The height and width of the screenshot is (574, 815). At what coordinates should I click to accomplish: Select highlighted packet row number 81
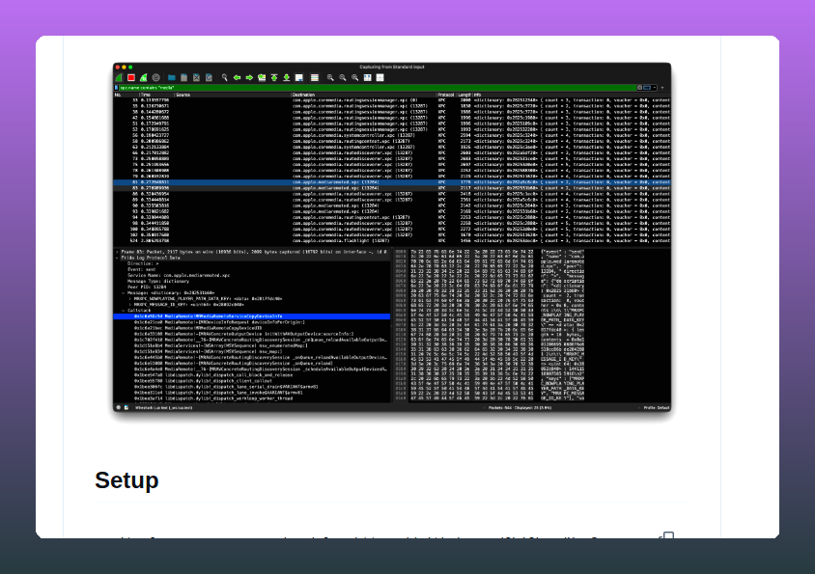[392, 182]
